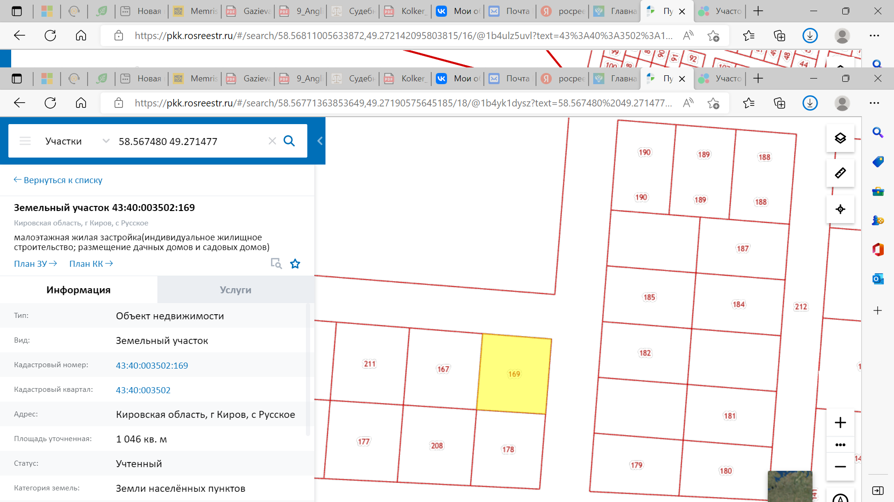Click the coordinates search input field

click(x=186, y=141)
